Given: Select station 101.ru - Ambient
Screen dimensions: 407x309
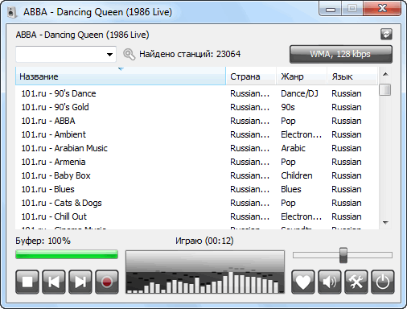Looking at the screenshot, I should point(197,134).
